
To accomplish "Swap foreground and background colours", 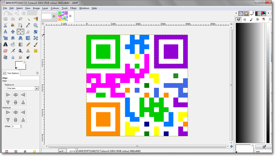I will 25,62.
